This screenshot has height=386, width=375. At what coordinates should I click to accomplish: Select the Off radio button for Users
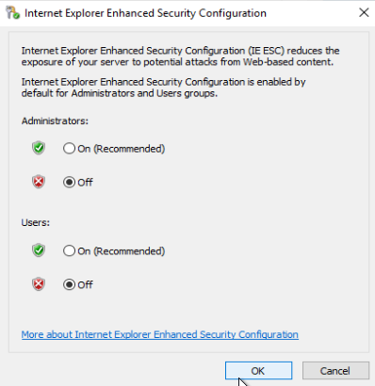click(69, 284)
